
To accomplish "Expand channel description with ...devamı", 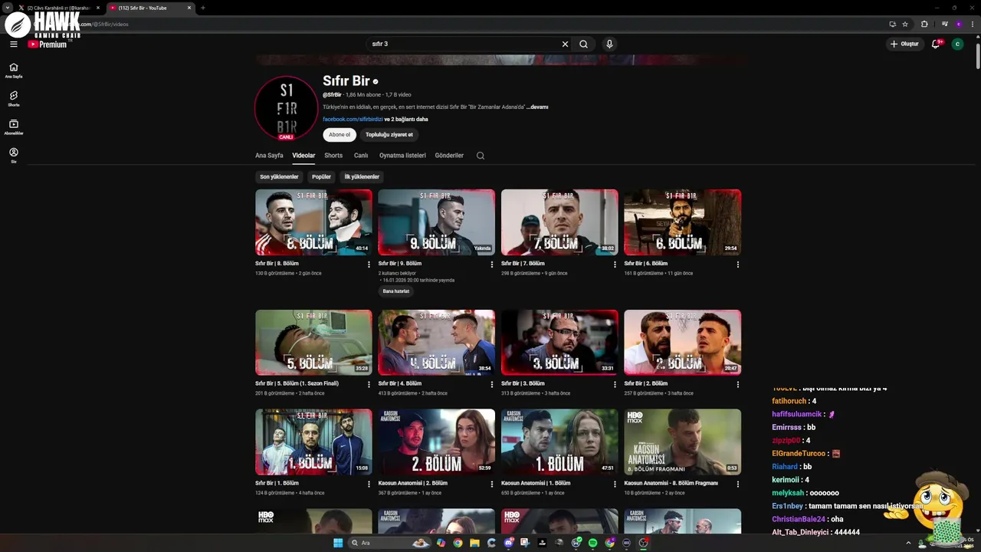I will pos(537,107).
